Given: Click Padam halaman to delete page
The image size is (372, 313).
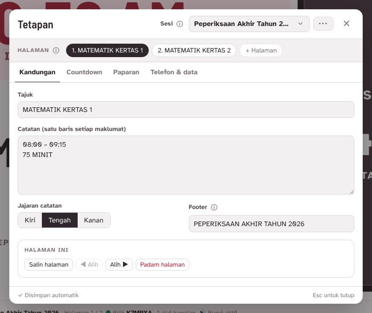Looking at the screenshot, I should click(x=162, y=265).
